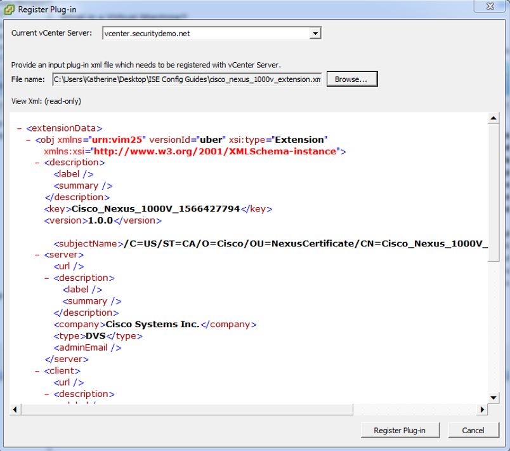This screenshot has width=510, height=451.
Task: Click the Register Plug-in button
Action: [x=400, y=430]
